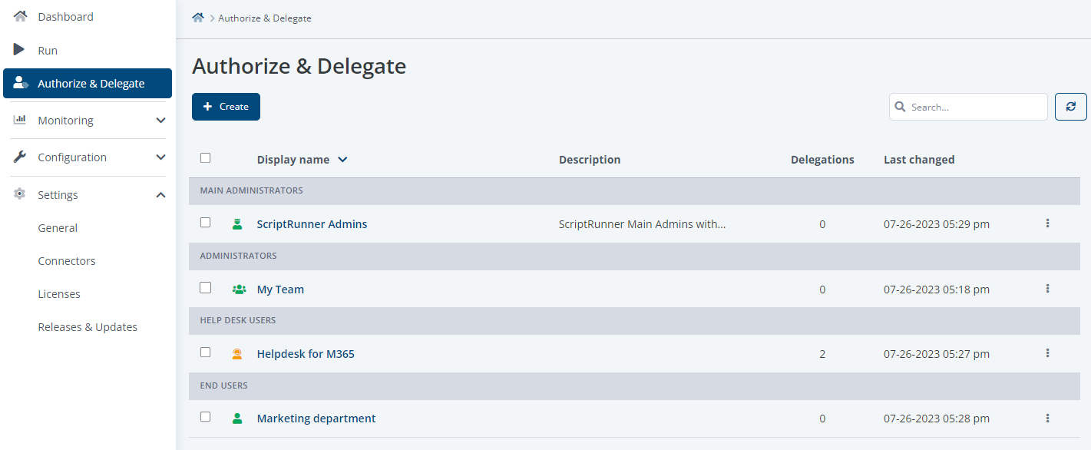Open actions menu for Marketing department
Image resolution: width=1091 pixels, height=450 pixels.
tap(1047, 419)
